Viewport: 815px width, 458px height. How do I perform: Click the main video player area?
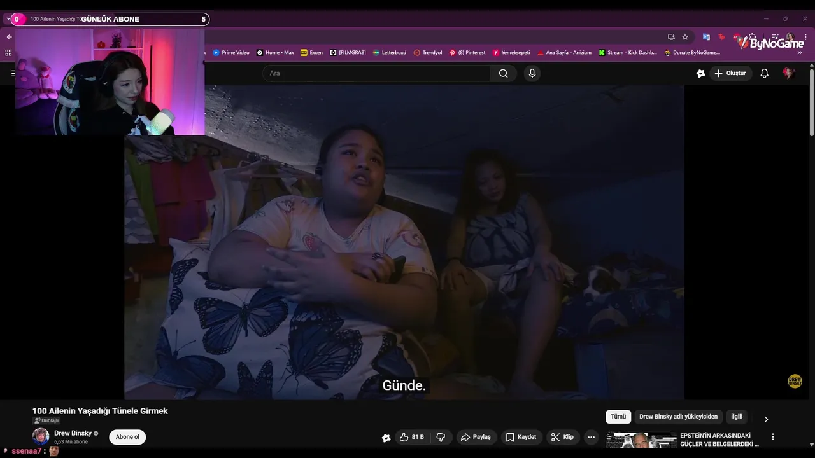[x=404, y=242]
